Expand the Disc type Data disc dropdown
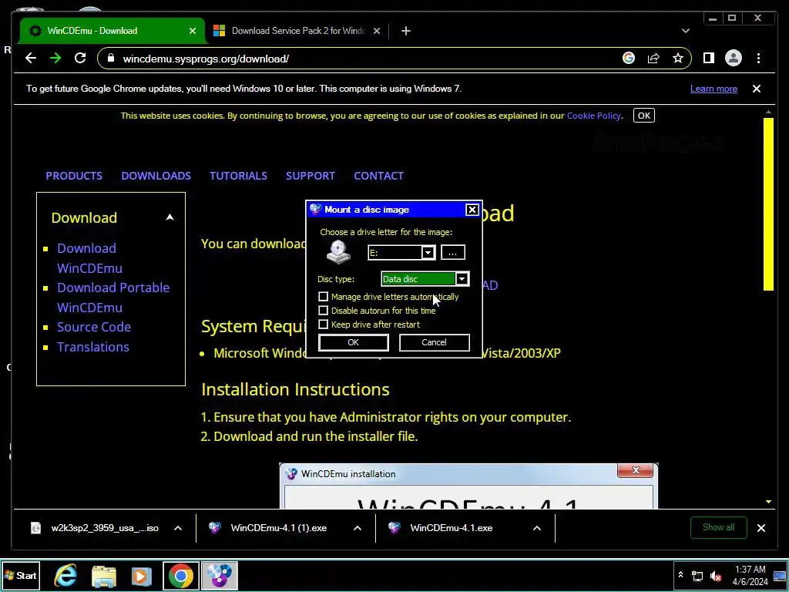Viewport: 789px width, 592px height. pos(462,279)
